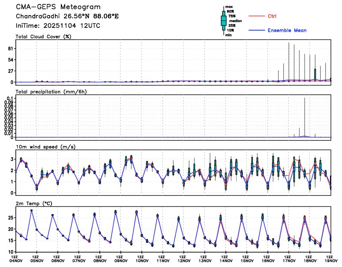Click the Ensemble Mean legend label
Image resolution: width=342 pixels, height=267 pixels.
[x=287, y=30]
